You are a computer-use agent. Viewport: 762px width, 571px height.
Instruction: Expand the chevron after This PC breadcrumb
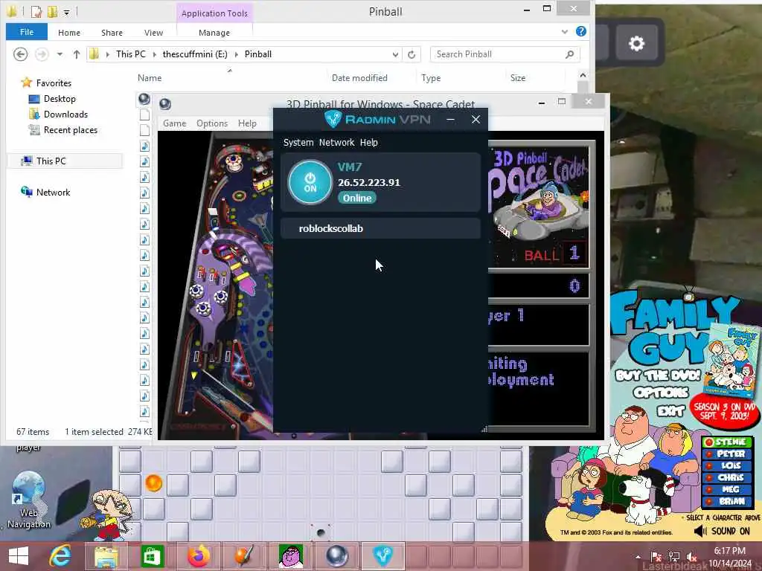click(x=155, y=54)
